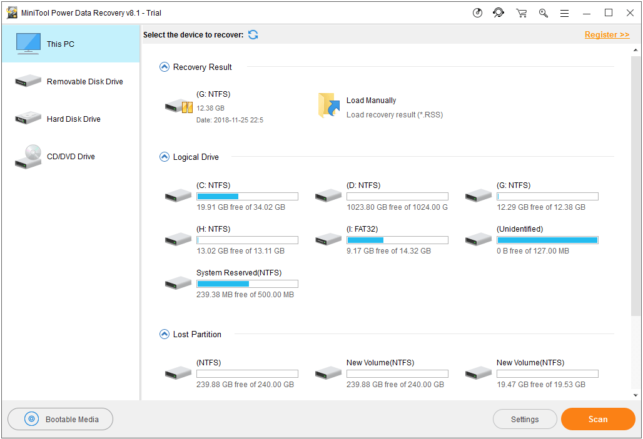Click the Unidentified drive usage bar
This screenshot has height=439, width=643.
547,240
